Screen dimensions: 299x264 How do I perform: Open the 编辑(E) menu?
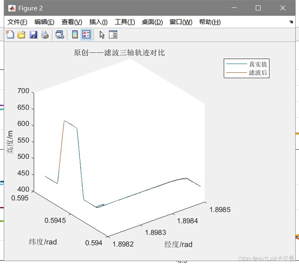tap(44, 22)
